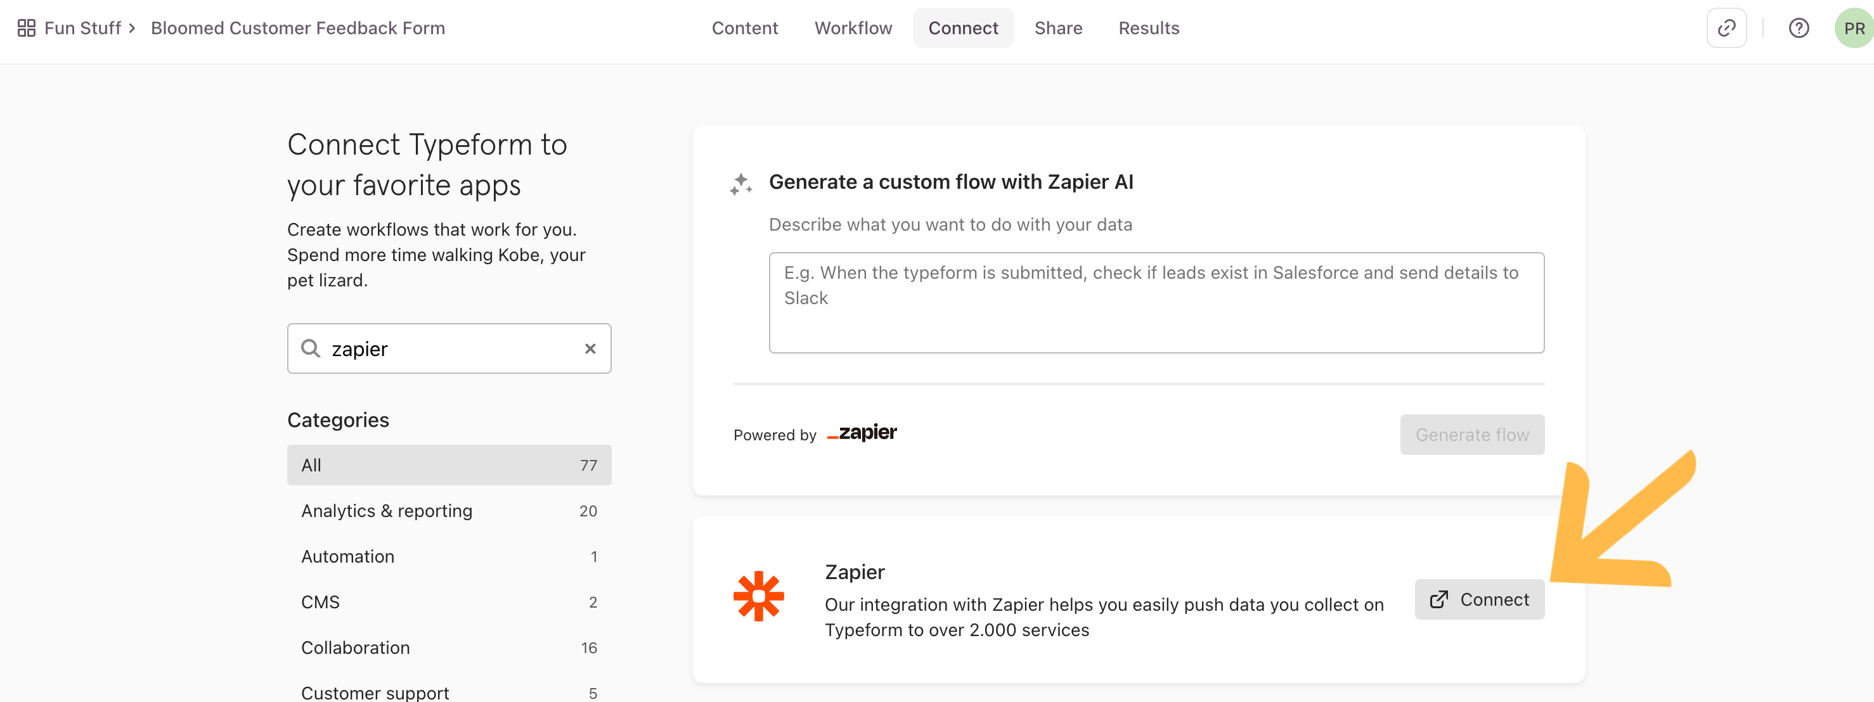Click the magnifier search icon
The width and height of the screenshot is (1874, 702).
click(311, 349)
